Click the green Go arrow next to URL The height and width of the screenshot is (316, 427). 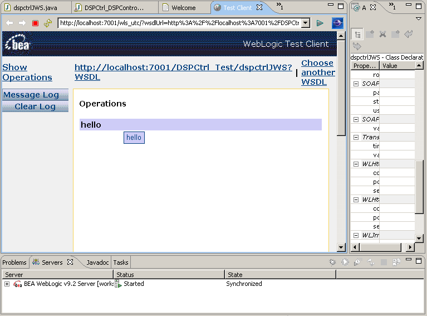coord(320,23)
